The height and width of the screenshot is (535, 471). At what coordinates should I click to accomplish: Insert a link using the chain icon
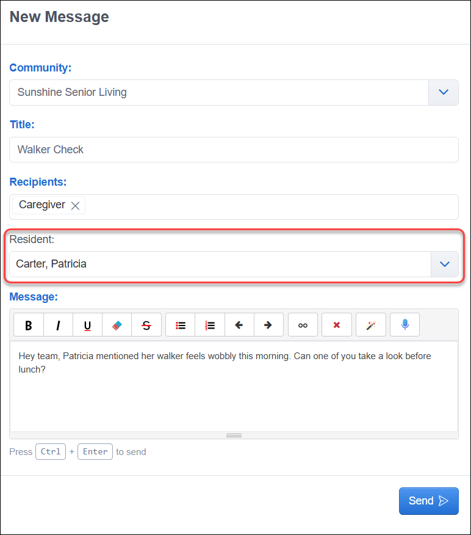point(303,325)
